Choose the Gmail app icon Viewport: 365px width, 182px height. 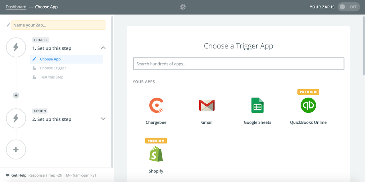(x=207, y=105)
